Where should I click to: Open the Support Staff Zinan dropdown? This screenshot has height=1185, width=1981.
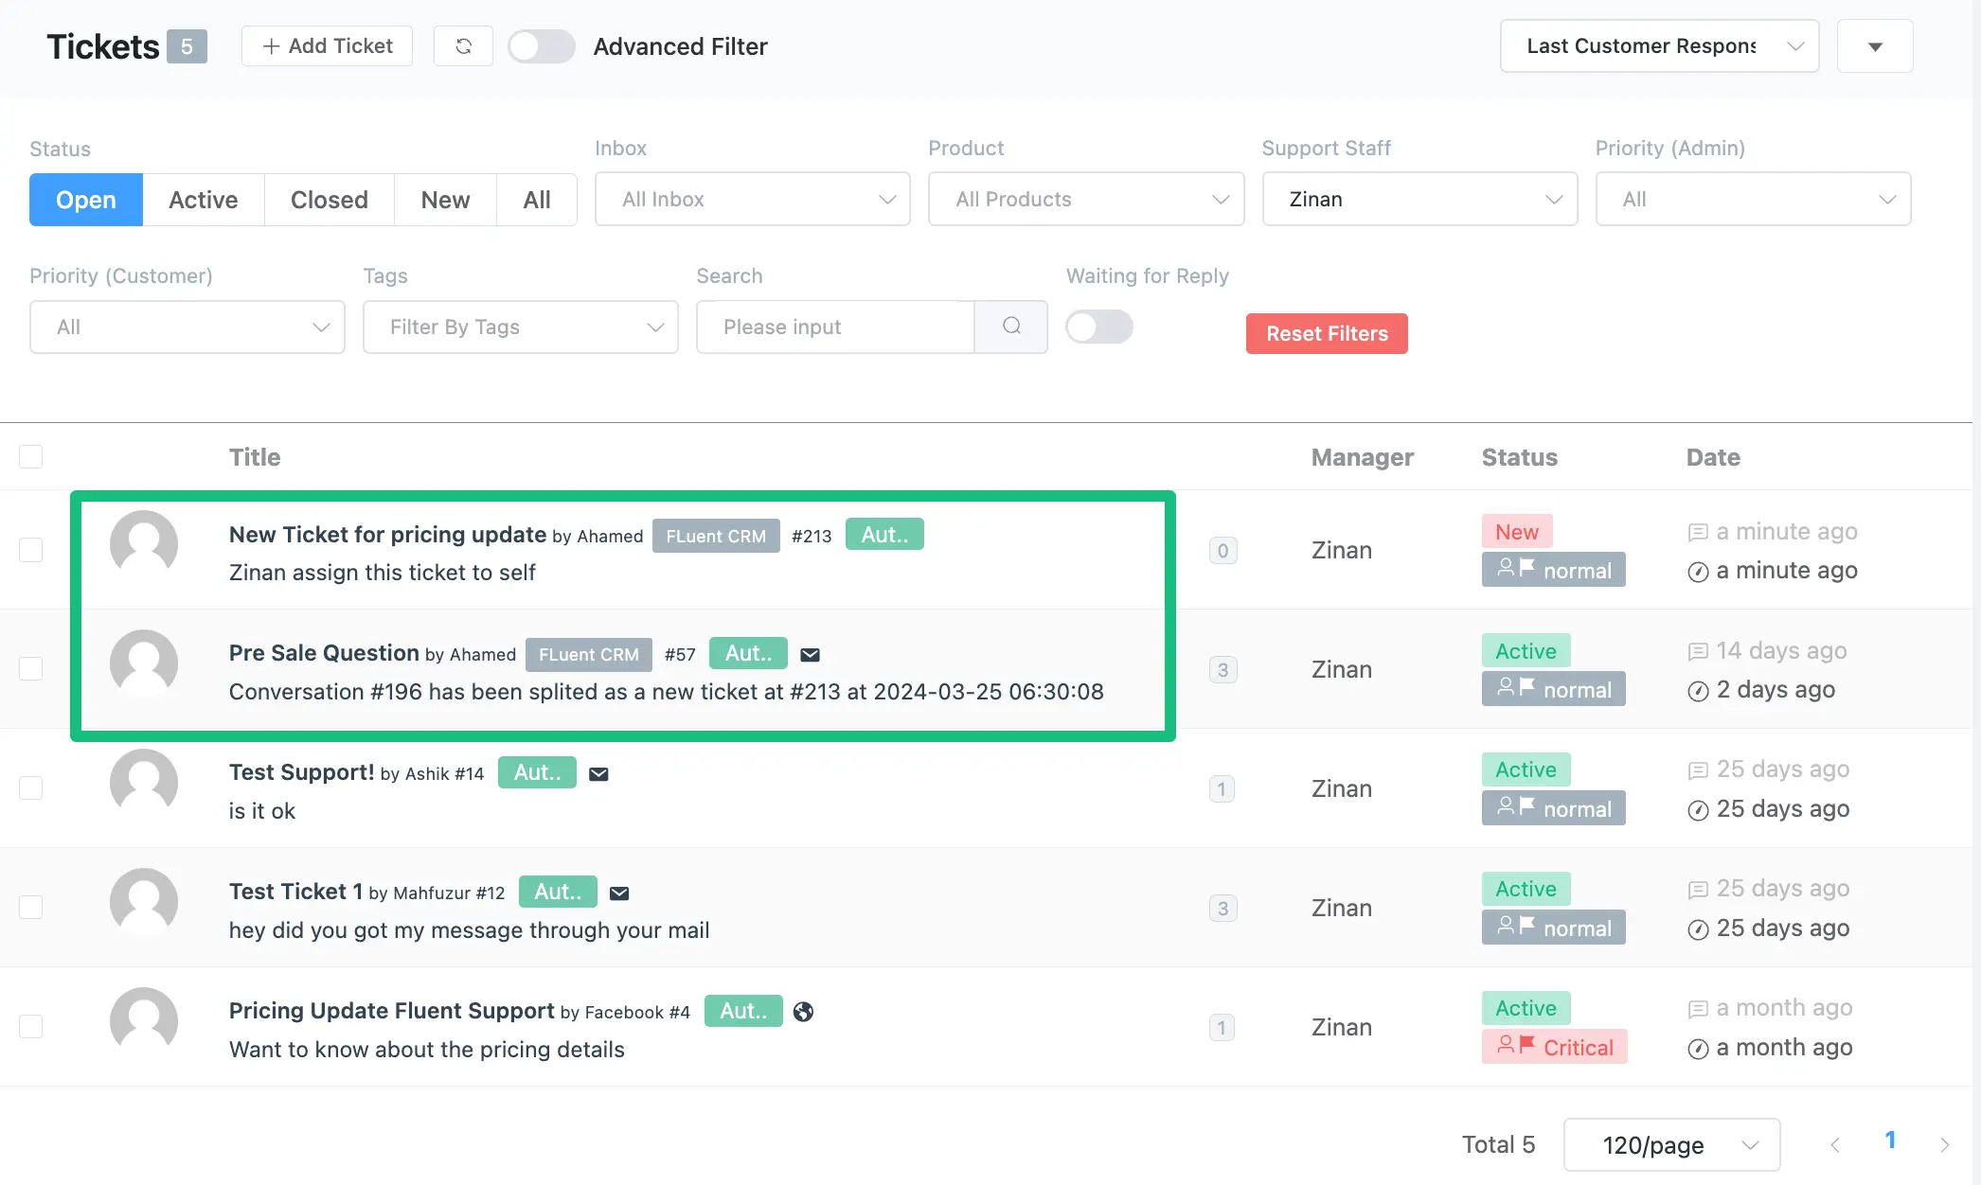1419,199
